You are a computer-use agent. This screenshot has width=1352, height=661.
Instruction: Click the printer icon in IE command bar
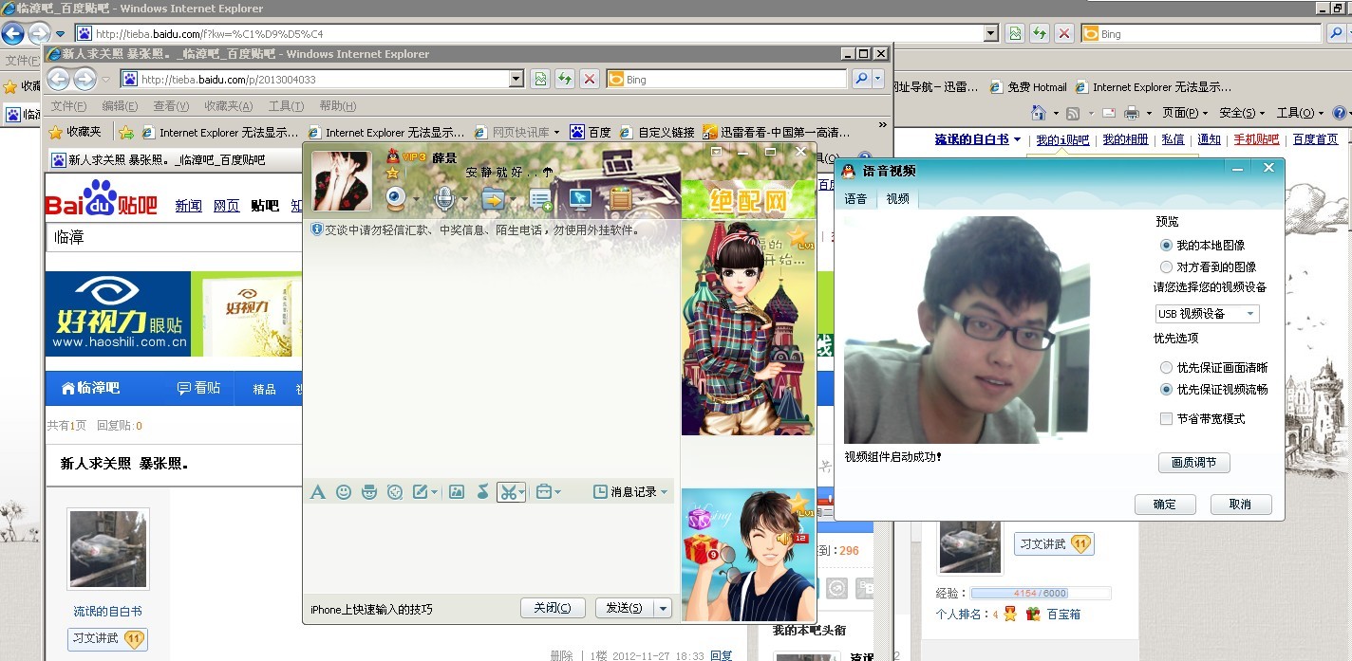(1131, 113)
